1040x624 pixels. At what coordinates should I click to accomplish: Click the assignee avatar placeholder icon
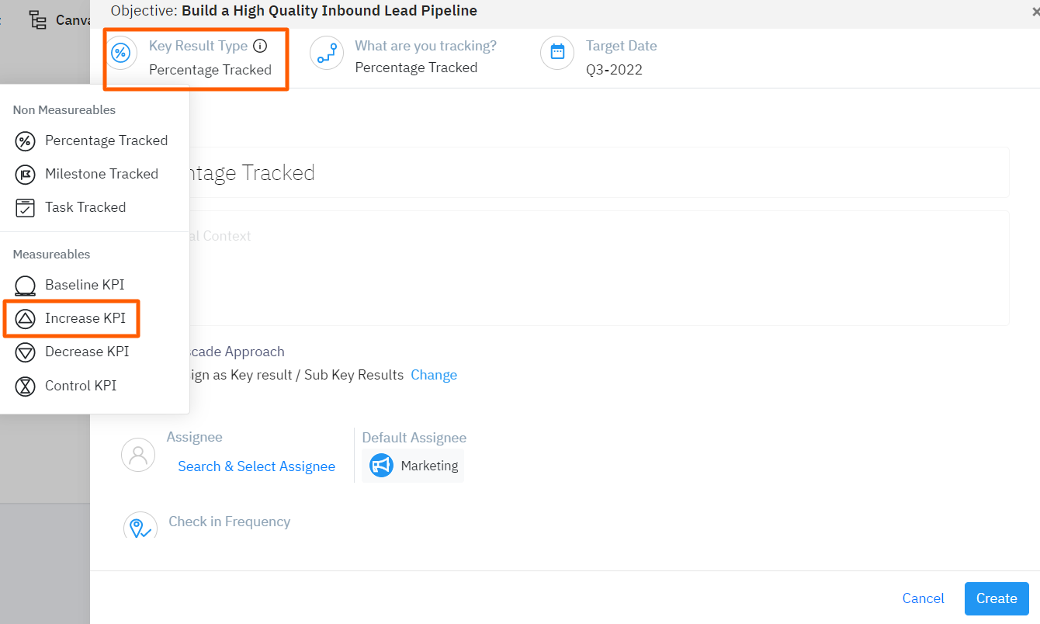coord(138,455)
